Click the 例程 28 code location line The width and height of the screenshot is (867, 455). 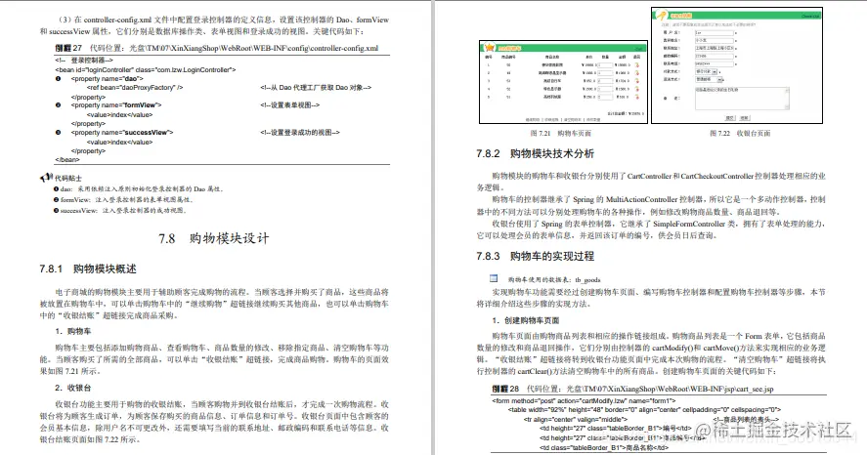[632, 389]
